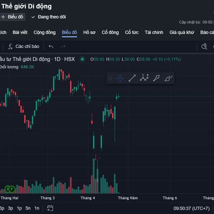Click the Thế giới Di động title
The height and width of the screenshot is (214, 214).
pos(26,6)
